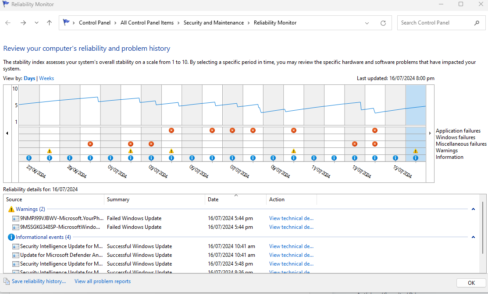The height and width of the screenshot is (294, 488).
Task: Click the application failure icon on 06/07/2024
Action: coord(212,130)
